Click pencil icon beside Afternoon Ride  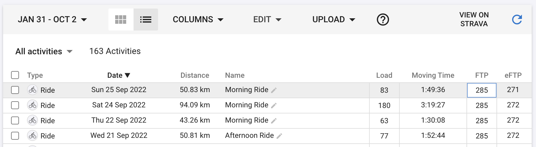pos(279,136)
